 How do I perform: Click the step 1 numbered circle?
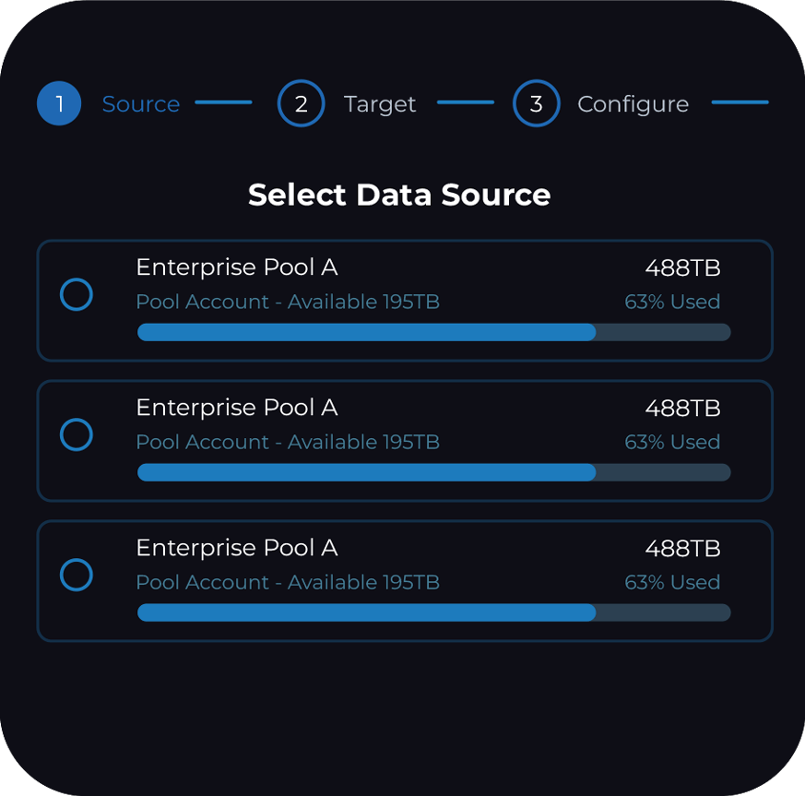(60, 103)
